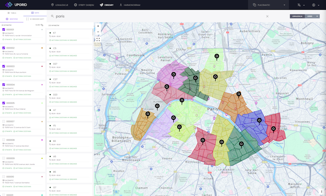Click the search magnifier icon
This screenshot has width=326, height=196.
(x=53, y=16)
